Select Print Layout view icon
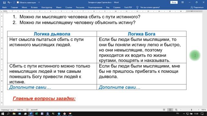This screenshot has height=116, width=207. 170,110
